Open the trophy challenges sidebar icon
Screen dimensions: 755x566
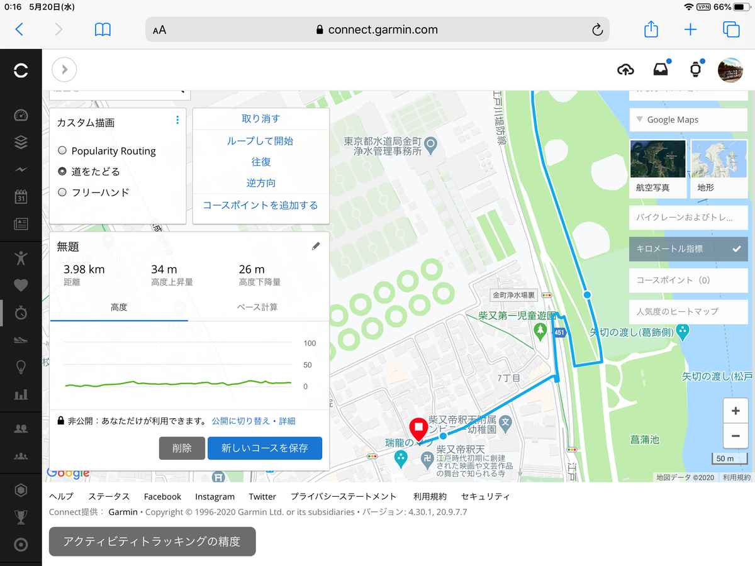21,517
